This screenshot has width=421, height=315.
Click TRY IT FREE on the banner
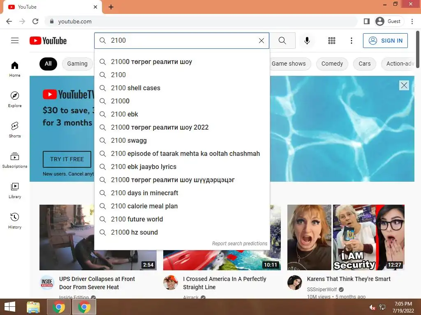(x=67, y=159)
